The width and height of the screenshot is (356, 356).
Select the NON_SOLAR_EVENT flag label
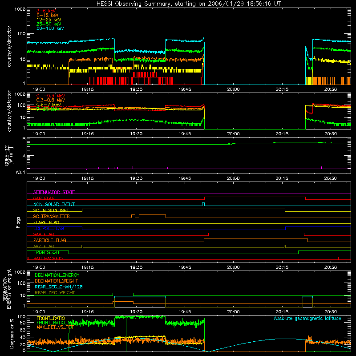pos(54,204)
